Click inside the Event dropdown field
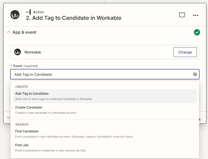 [x=101, y=74]
